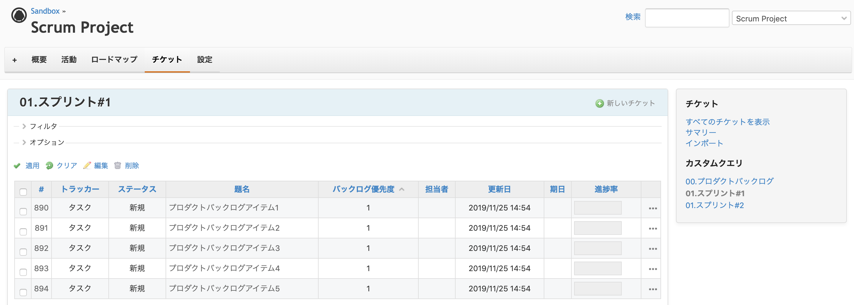The height and width of the screenshot is (305, 854).
Task: Select the チケット tab
Action: [x=167, y=59]
